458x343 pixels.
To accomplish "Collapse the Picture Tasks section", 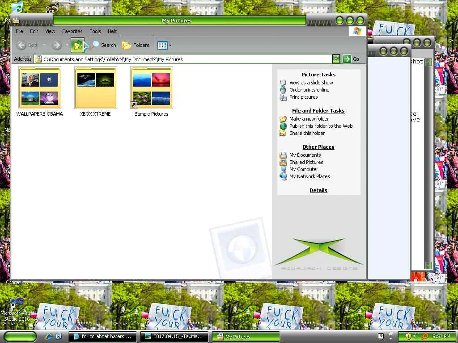I will click(x=318, y=75).
